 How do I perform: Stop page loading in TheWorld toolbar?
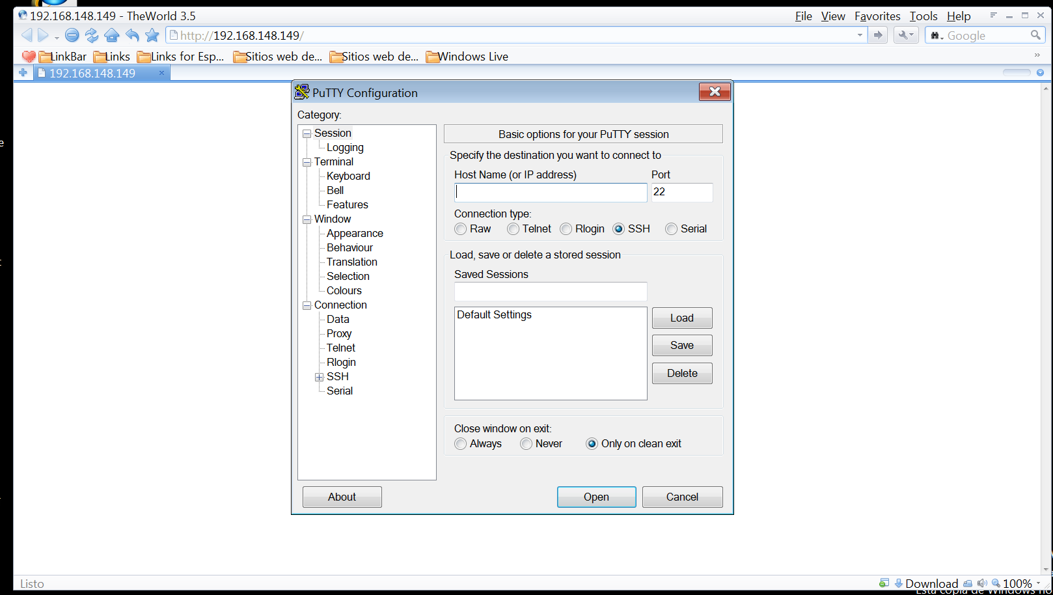point(72,35)
